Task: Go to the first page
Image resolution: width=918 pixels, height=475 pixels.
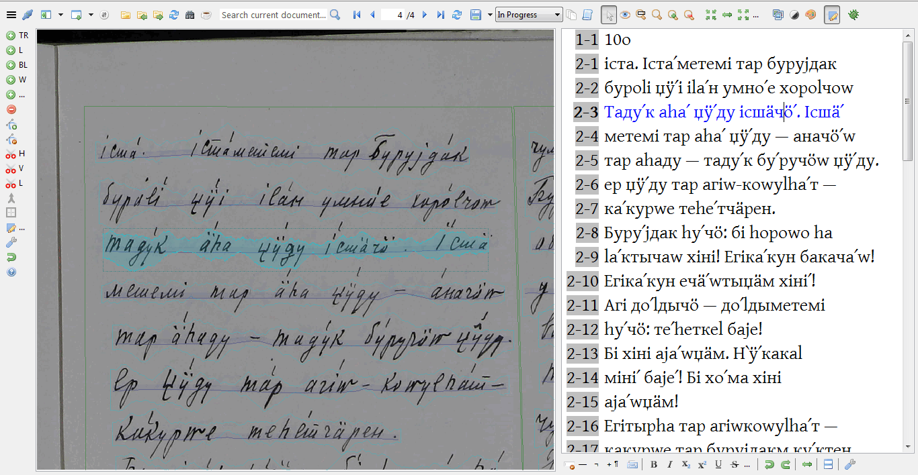Action: click(x=357, y=15)
